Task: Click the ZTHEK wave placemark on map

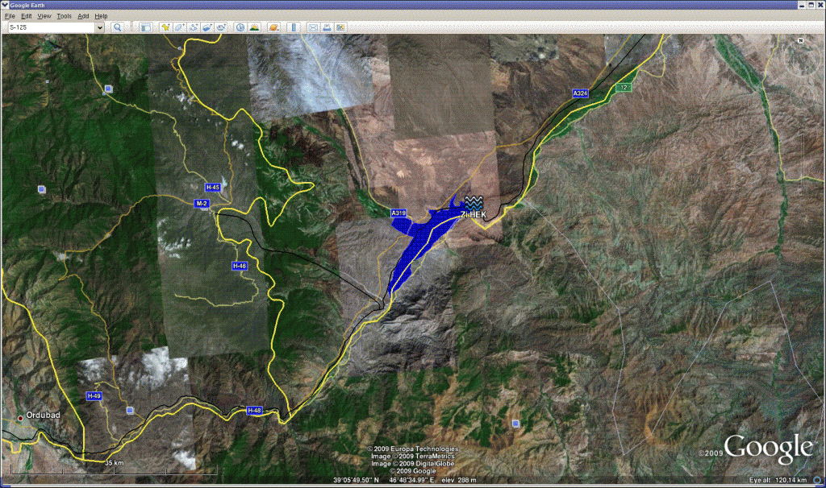Action: (x=473, y=202)
